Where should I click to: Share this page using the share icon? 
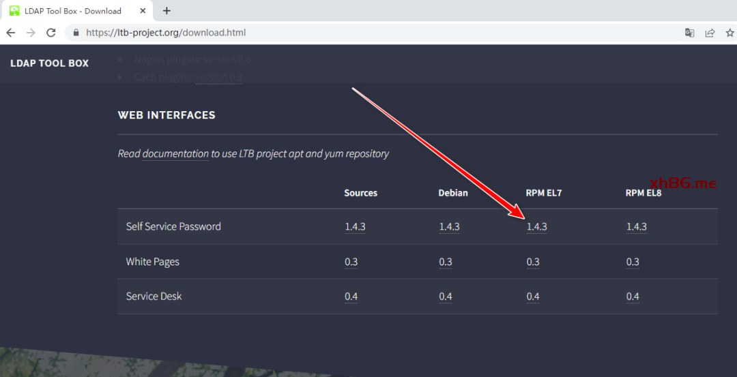click(710, 33)
